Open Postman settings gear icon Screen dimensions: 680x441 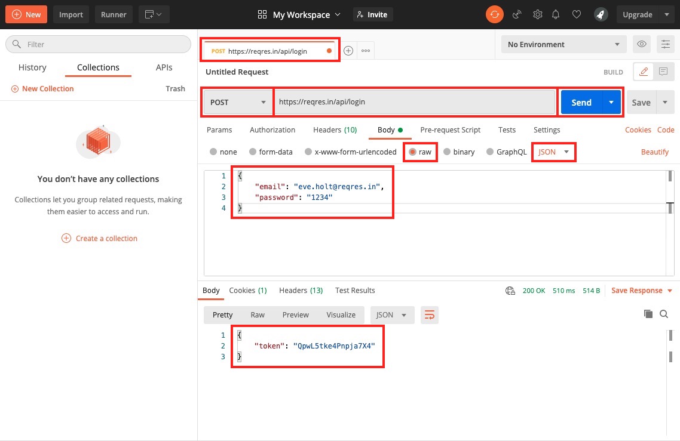[537, 14]
